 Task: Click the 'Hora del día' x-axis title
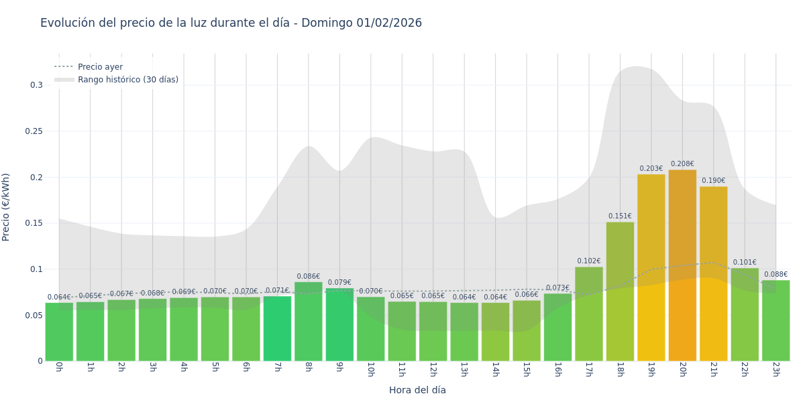click(417, 390)
